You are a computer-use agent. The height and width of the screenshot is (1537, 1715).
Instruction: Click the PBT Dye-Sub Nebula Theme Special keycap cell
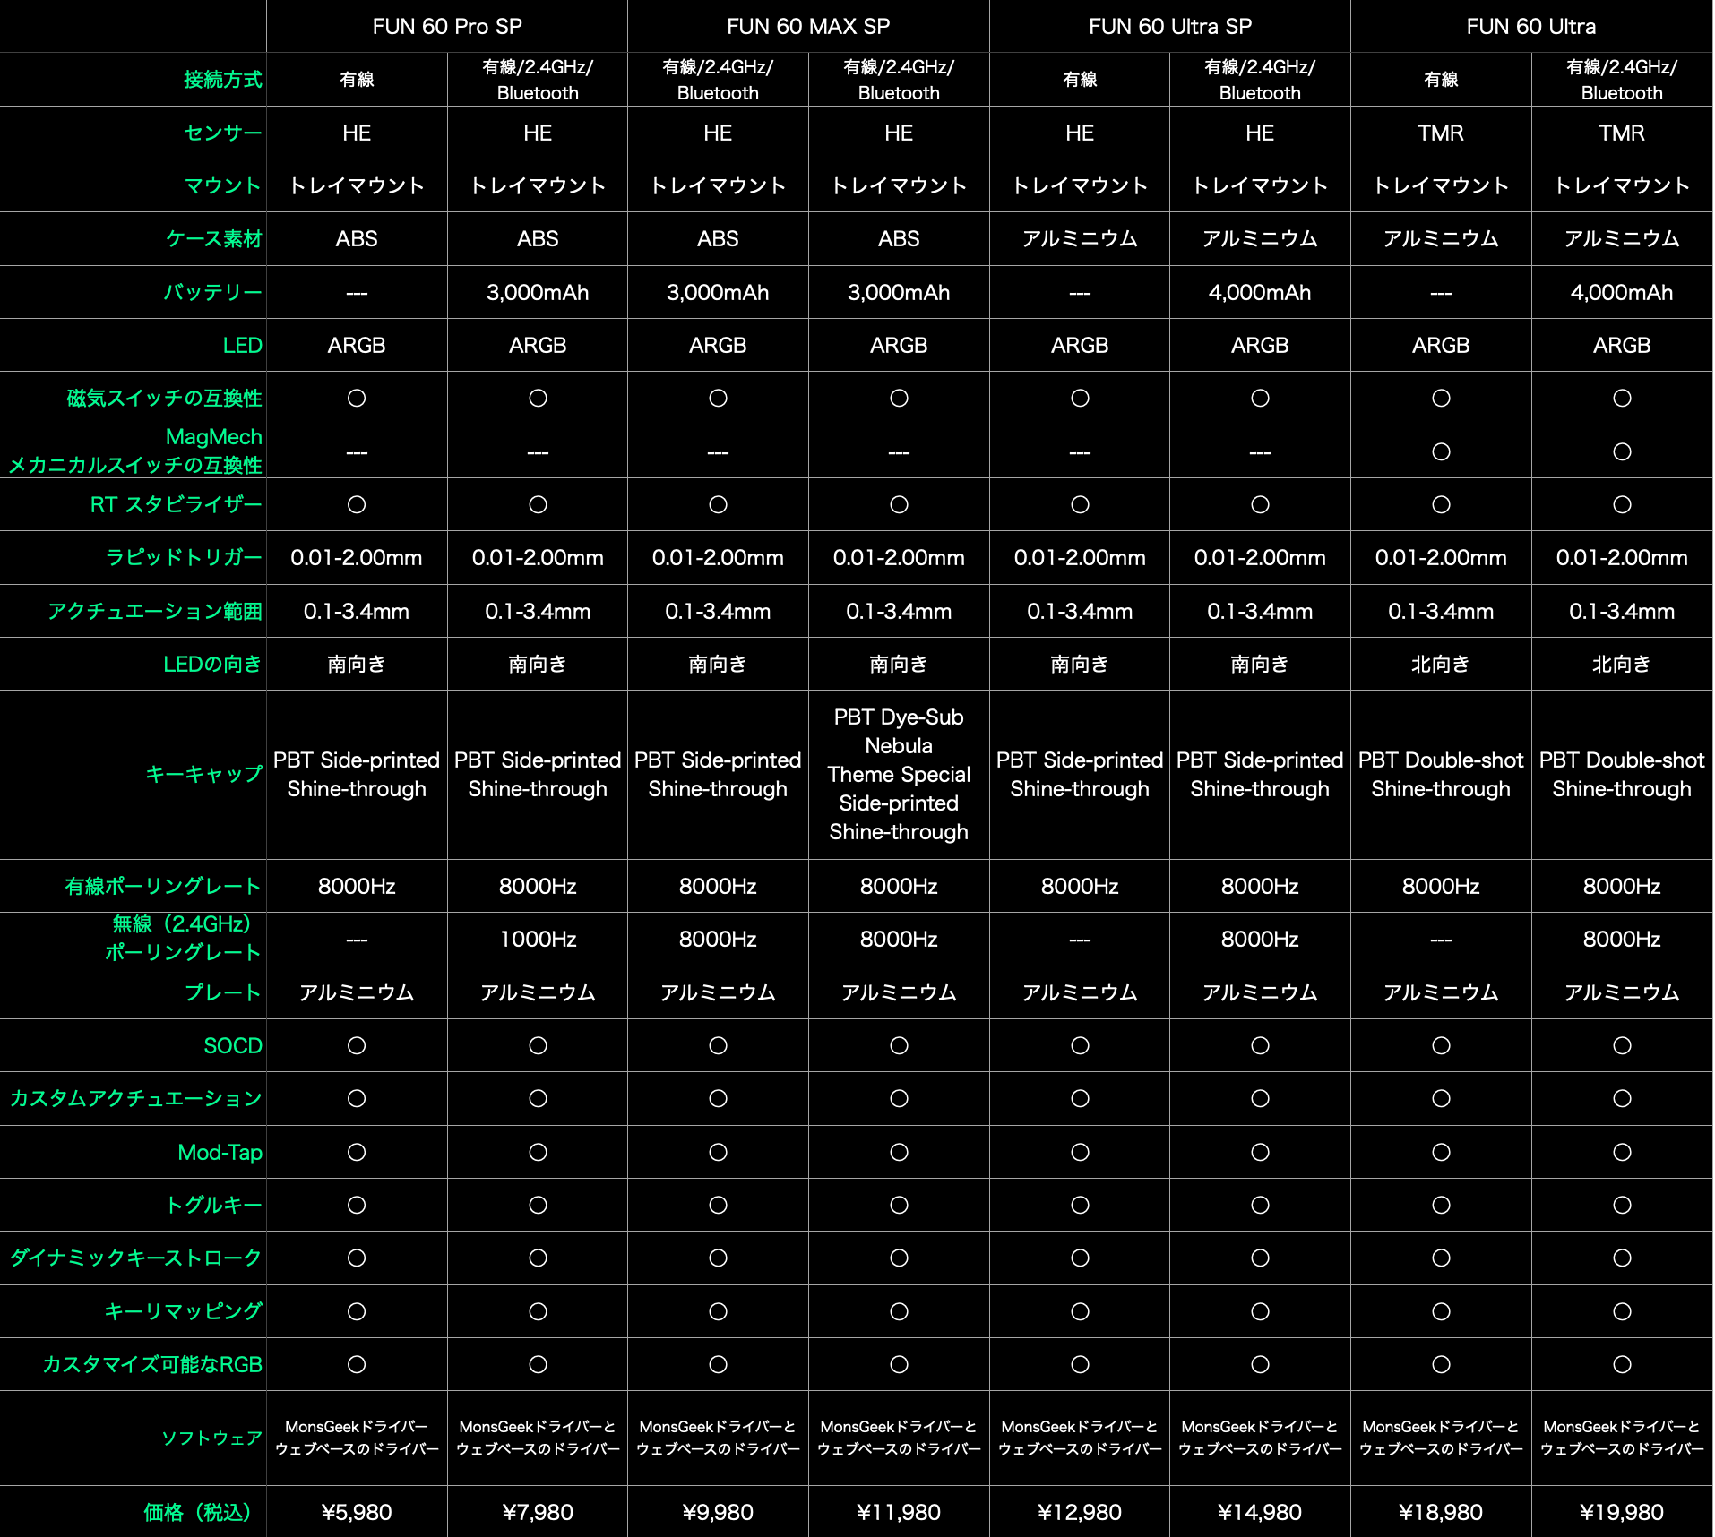click(x=899, y=774)
